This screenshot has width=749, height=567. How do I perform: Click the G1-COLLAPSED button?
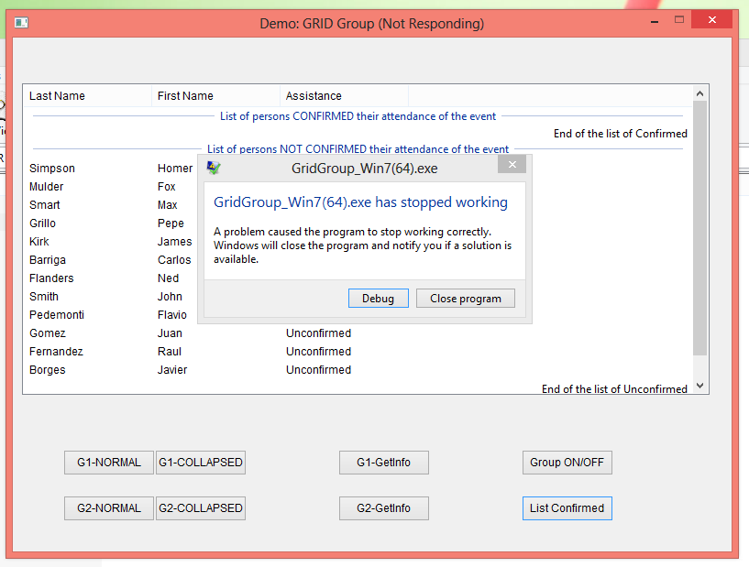[x=201, y=463]
